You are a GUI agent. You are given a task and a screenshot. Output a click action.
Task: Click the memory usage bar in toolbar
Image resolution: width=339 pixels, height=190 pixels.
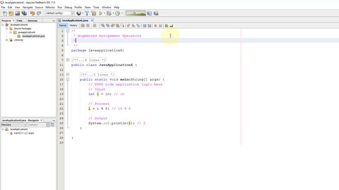[136, 13]
